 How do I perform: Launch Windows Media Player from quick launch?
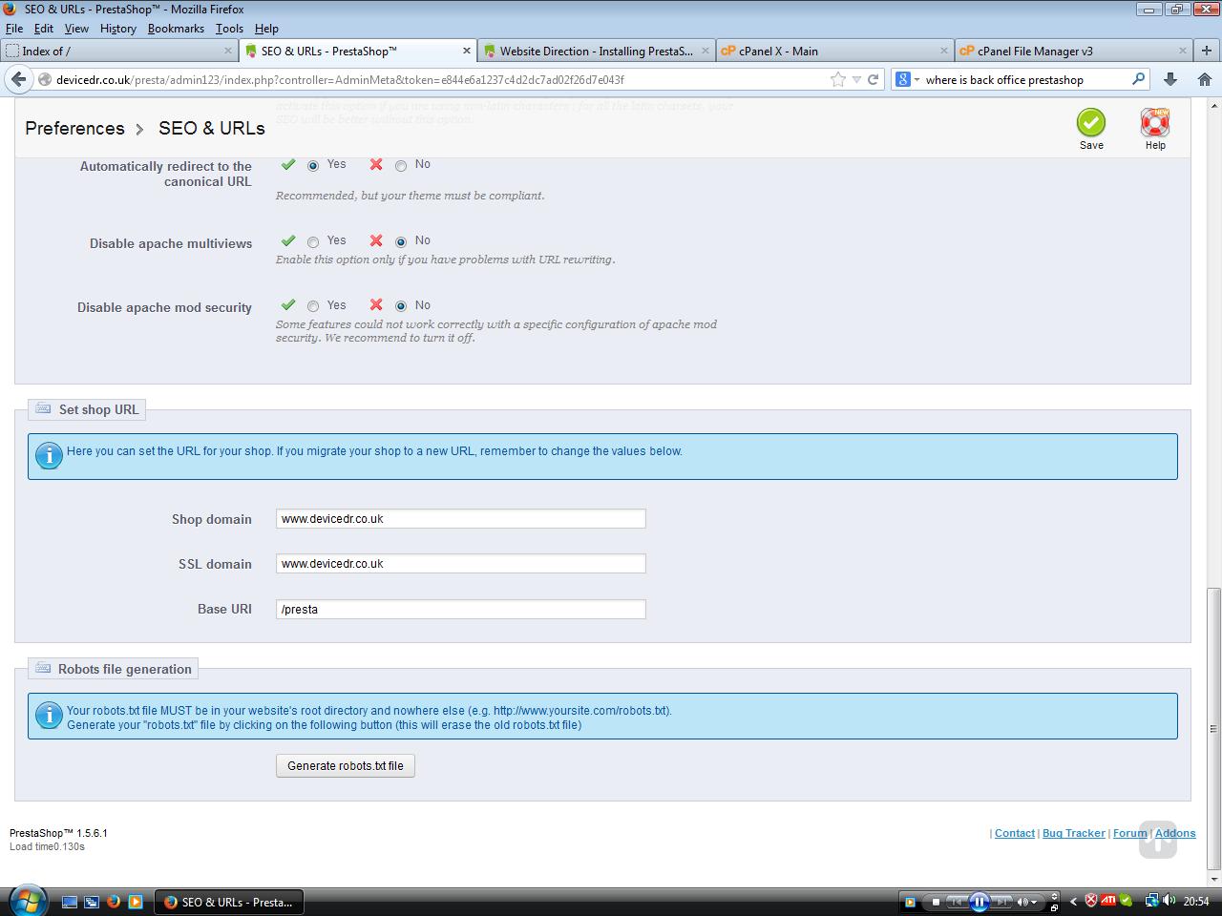tap(136, 901)
